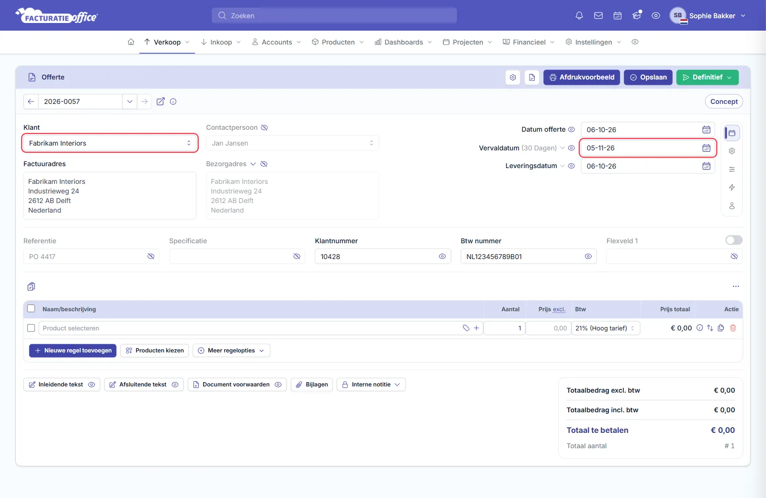Go to the home icon
766x498 pixels.
[131, 42]
